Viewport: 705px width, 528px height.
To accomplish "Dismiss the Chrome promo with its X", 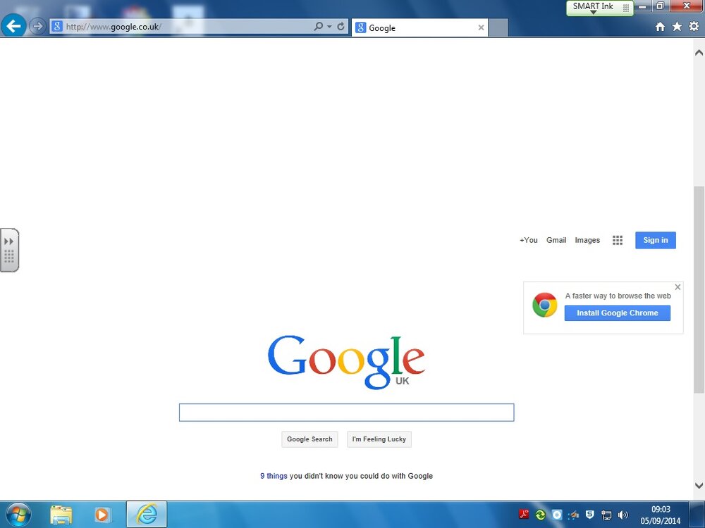I will pos(678,287).
